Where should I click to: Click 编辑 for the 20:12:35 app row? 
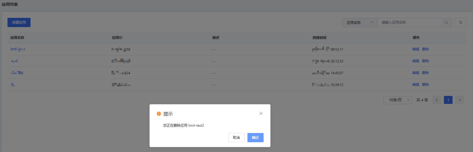pyautogui.click(x=416, y=61)
